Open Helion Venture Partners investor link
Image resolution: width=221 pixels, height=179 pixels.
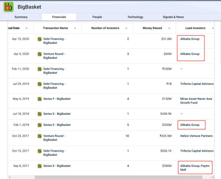point(197,135)
